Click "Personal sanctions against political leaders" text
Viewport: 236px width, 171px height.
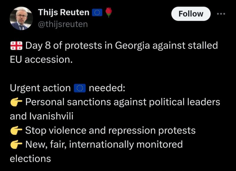(123, 102)
